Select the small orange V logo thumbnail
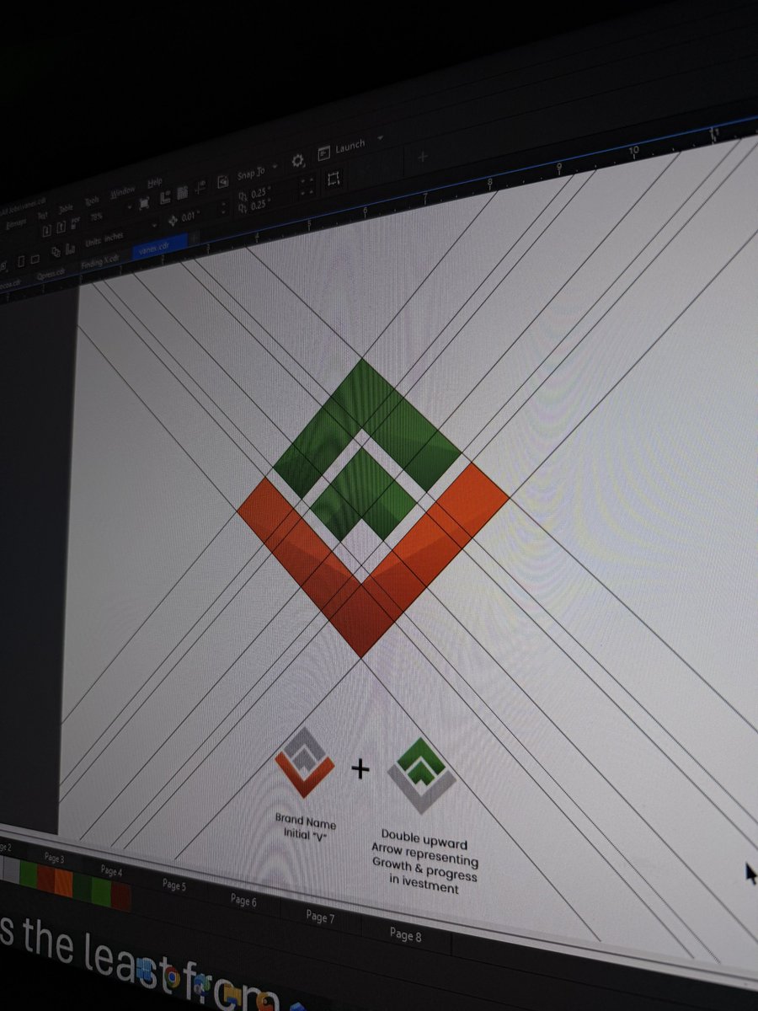This screenshot has width=758, height=1011. click(304, 762)
